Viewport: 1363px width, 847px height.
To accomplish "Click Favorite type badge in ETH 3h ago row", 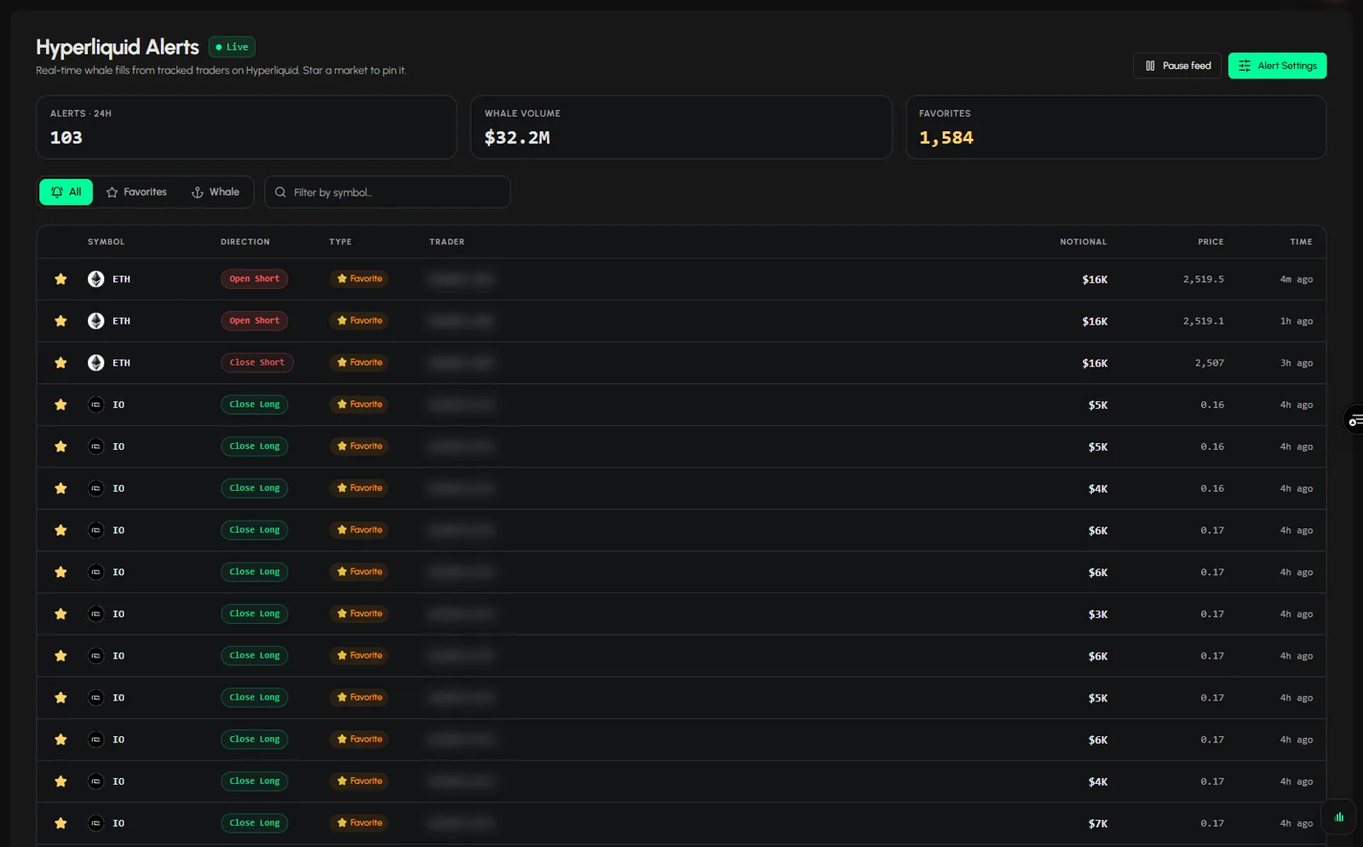I will pyautogui.click(x=359, y=362).
